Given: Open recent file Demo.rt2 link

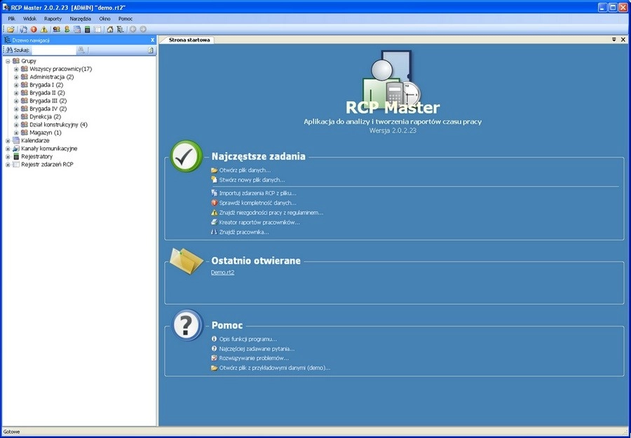Looking at the screenshot, I should 222,273.
